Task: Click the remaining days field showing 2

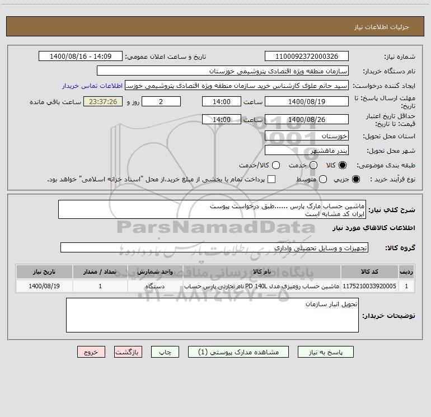Action: tap(161, 101)
